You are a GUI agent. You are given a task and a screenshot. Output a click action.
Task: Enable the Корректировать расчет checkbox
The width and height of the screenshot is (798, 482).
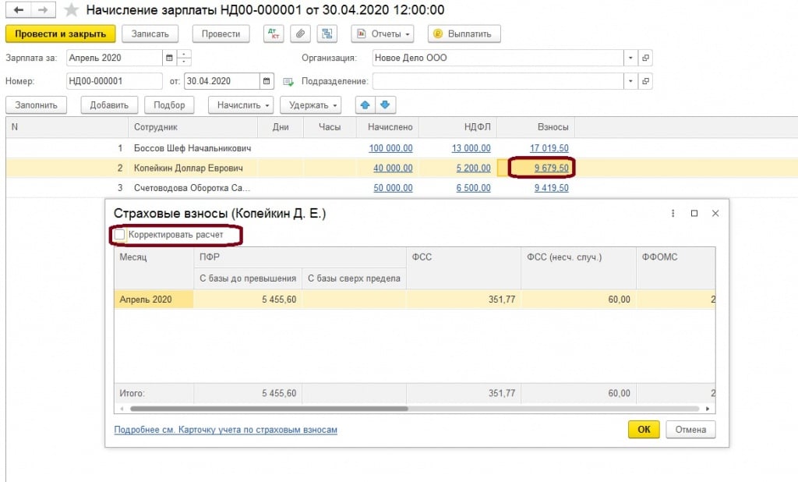point(120,234)
